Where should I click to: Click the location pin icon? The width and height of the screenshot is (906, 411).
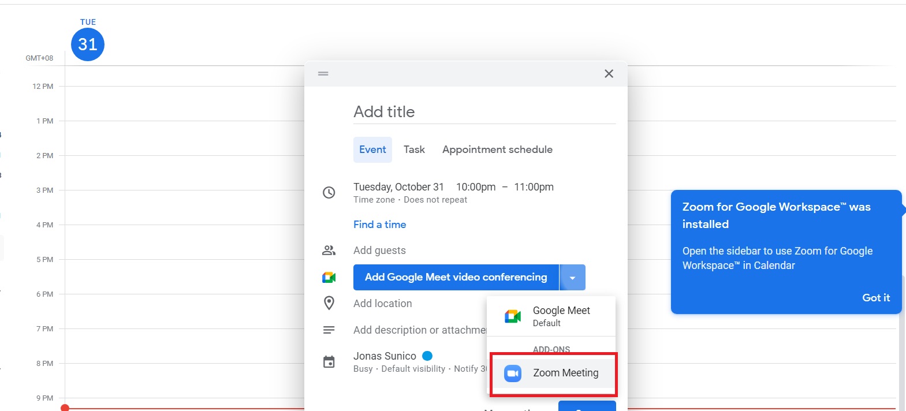coord(329,303)
